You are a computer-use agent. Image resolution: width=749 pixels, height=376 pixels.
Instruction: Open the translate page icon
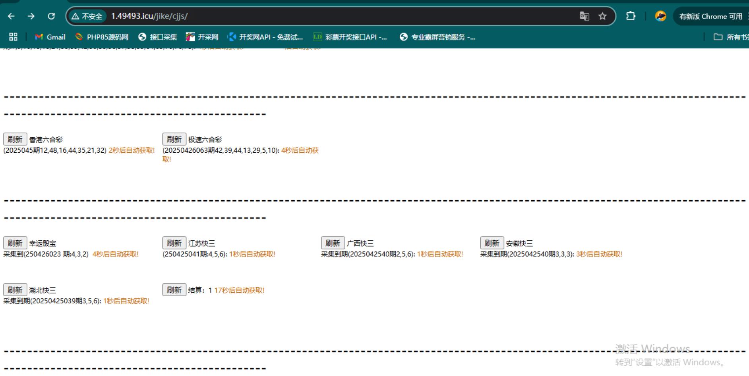pos(584,16)
